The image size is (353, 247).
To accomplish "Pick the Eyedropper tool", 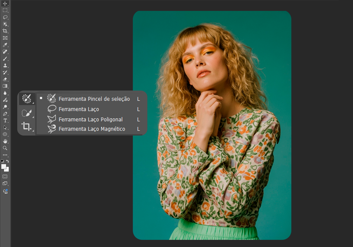I will coord(5,45).
